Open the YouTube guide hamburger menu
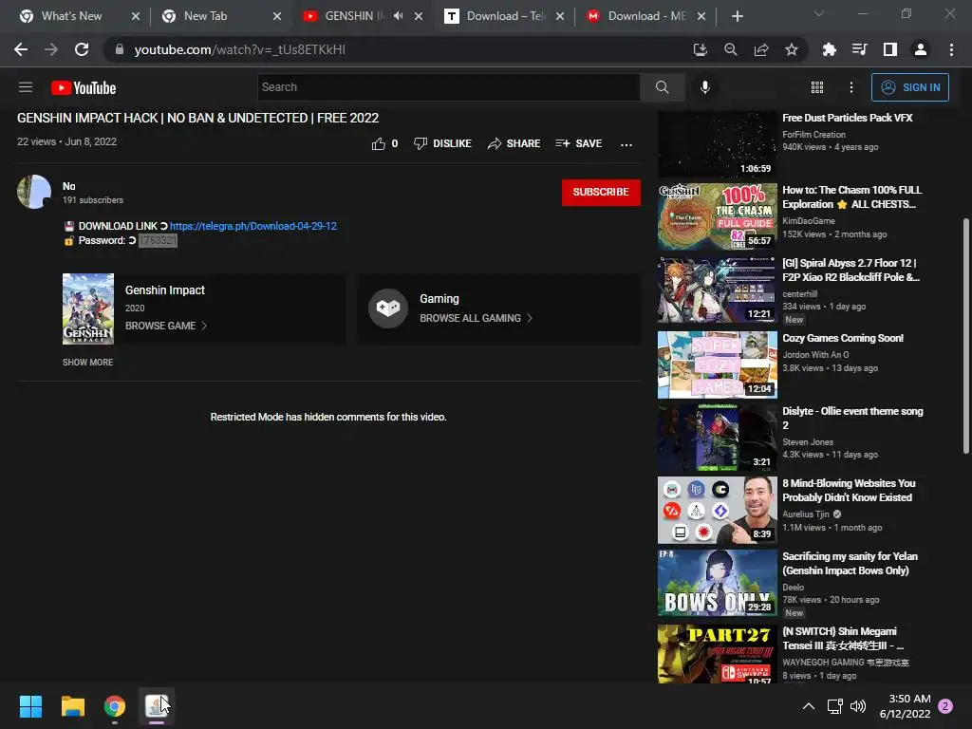 click(26, 87)
